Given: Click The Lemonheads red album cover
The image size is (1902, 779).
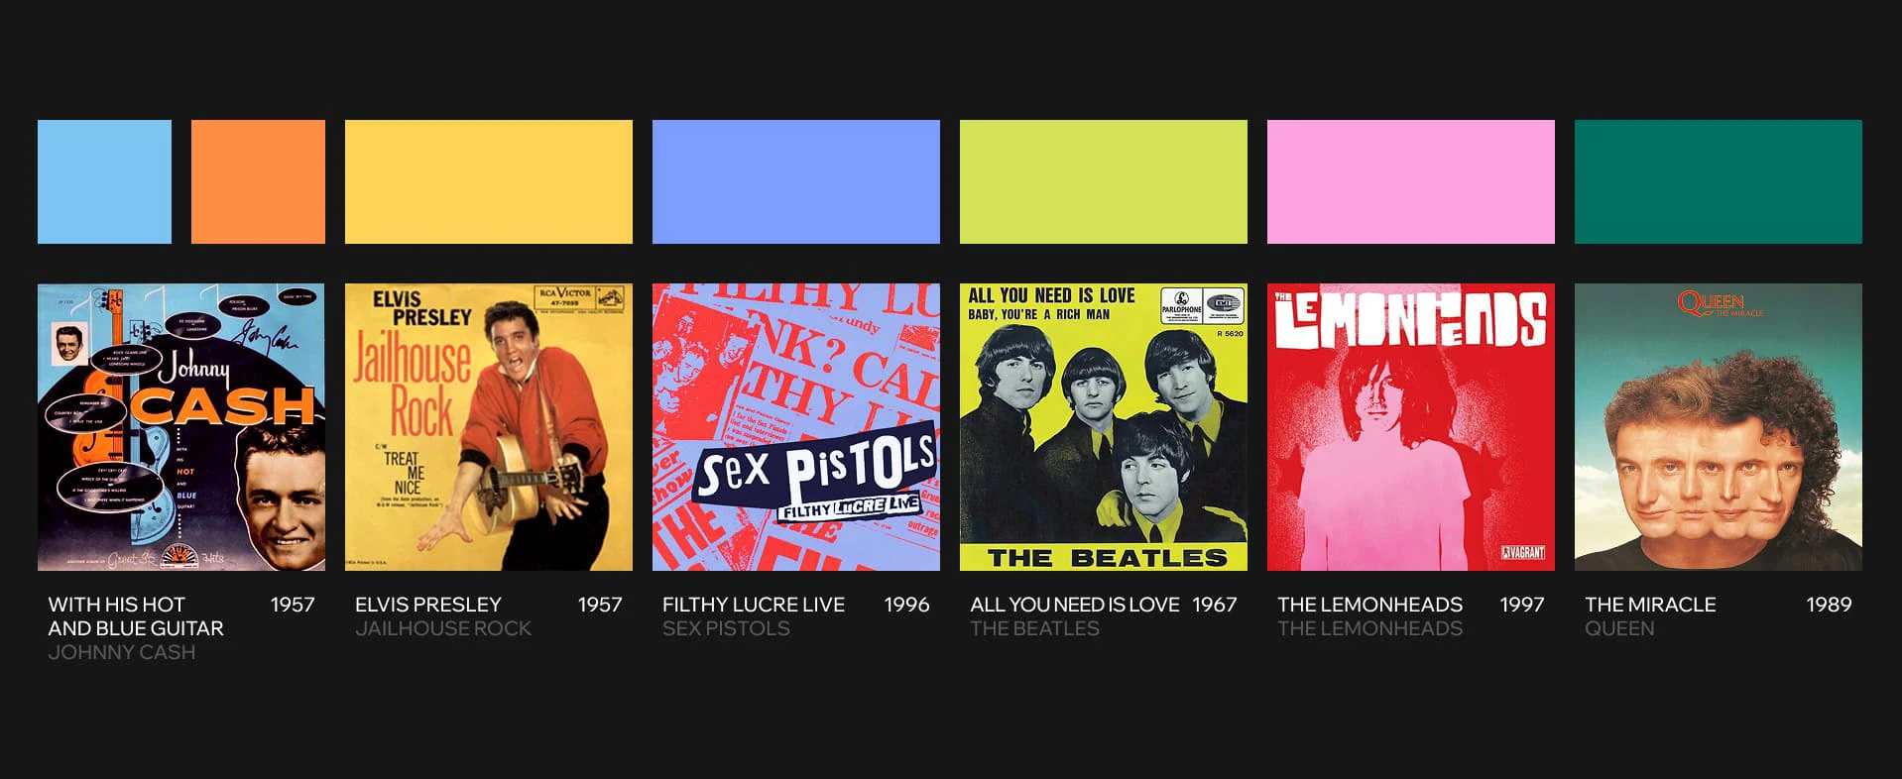Looking at the screenshot, I should point(1411,427).
